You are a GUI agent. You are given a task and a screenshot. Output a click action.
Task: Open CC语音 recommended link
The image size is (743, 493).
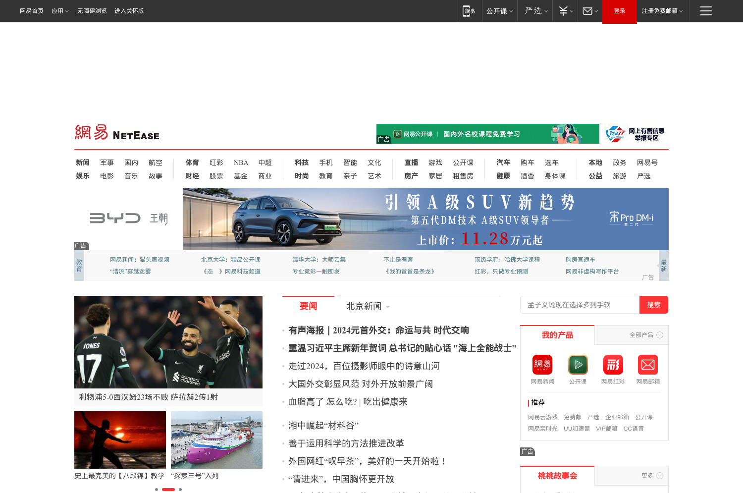[634, 429]
